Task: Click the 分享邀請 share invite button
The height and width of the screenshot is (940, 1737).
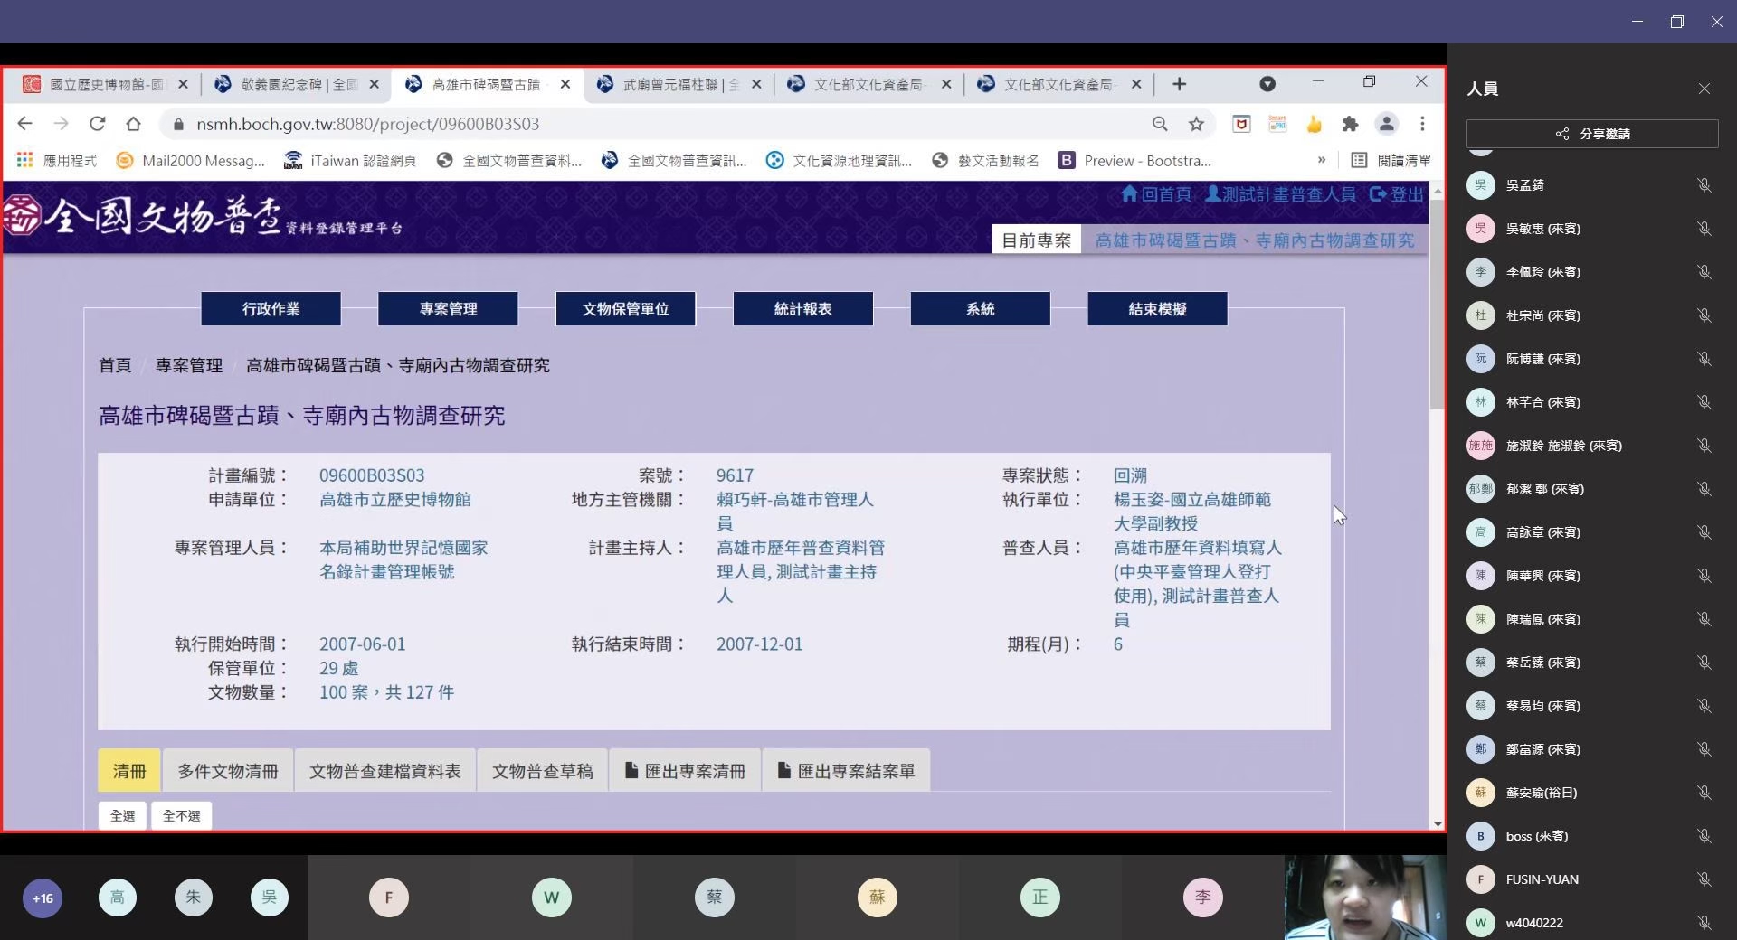Action: [x=1591, y=134]
